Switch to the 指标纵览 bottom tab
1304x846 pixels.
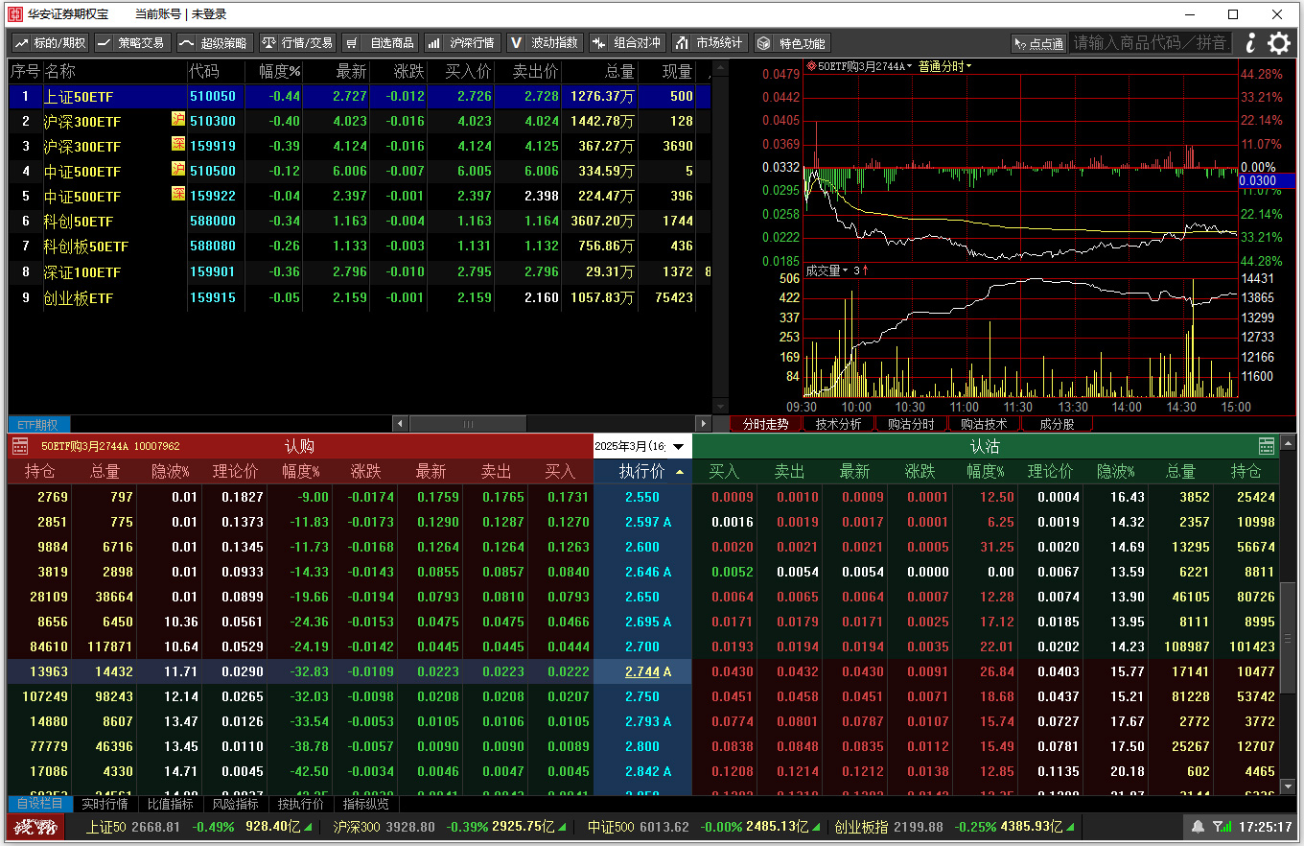[x=366, y=804]
